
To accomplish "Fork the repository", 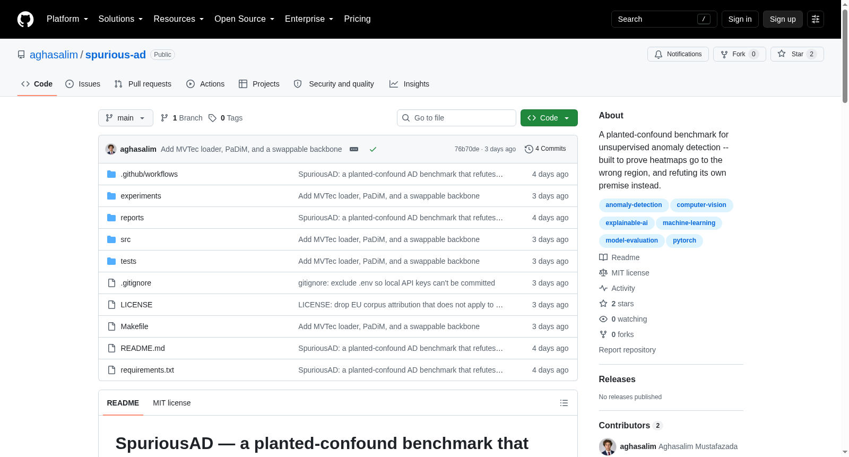I will [x=740, y=54].
